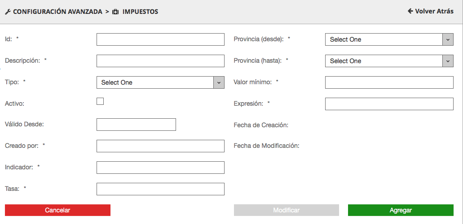This screenshot has height=224, width=463.
Task: Focus the Indicador text field
Action: coord(160,168)
